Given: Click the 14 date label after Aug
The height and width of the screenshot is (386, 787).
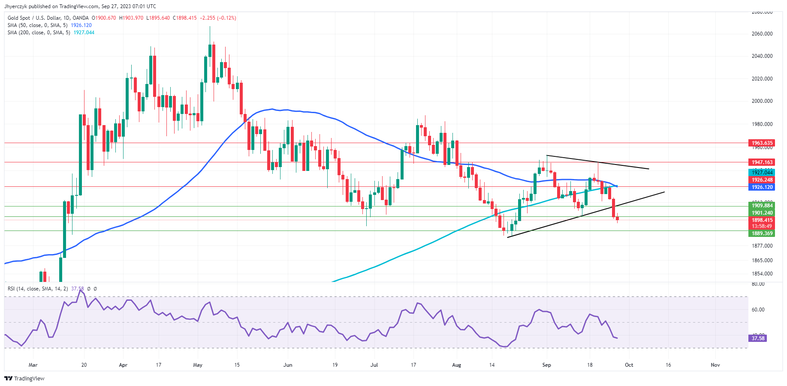Looking at the screenshot, I should [x=492, y=365].
